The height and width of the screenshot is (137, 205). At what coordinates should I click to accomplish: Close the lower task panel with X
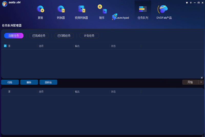coord(202,78)
